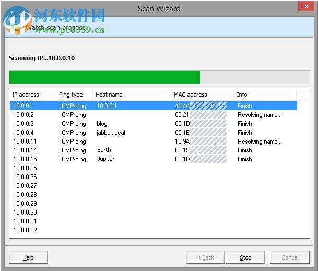The height and width of the screenshot is (271, 318).
Task: Select the row for IP 10.0.0.15
Action: coord(154,159)
